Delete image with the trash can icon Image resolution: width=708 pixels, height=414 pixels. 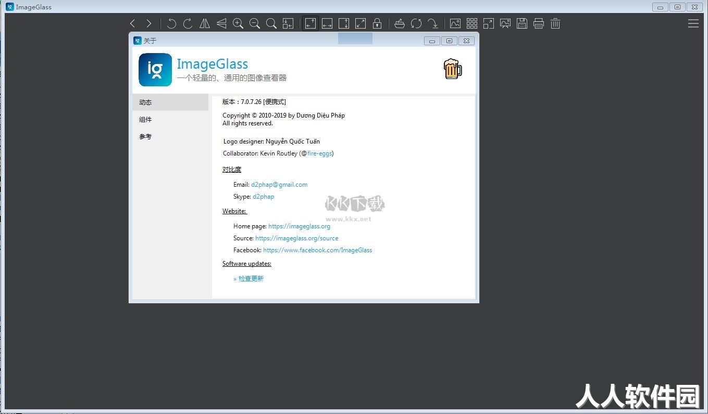tap(555, 23)
